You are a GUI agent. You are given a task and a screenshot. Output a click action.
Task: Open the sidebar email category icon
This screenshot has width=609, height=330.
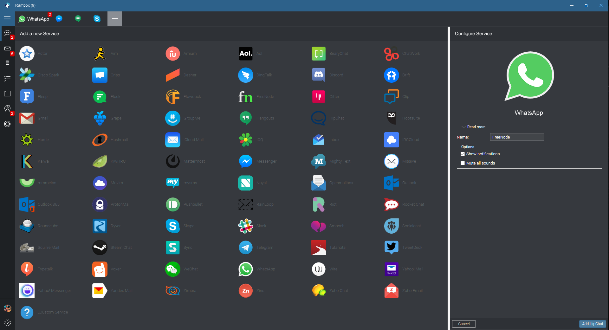[7, 49]
